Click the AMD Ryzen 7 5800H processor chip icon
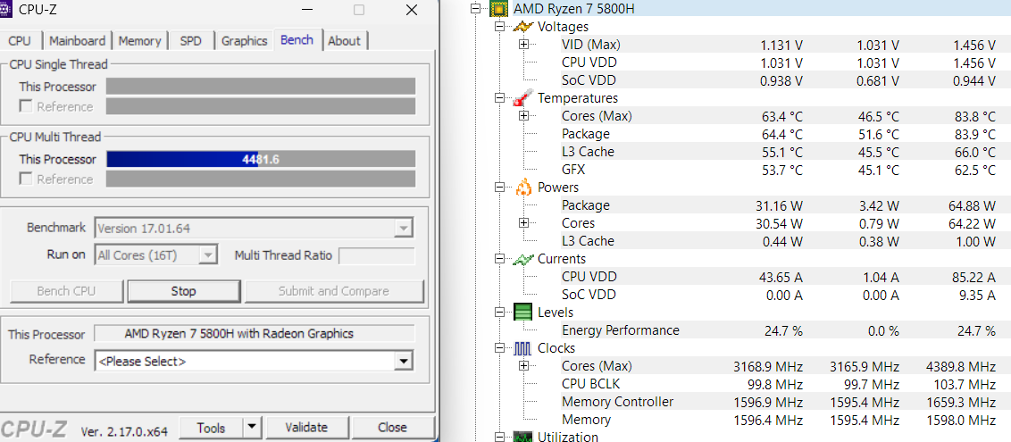The width and height of the screenshot is (1011, 442). [x=497, y=9]
